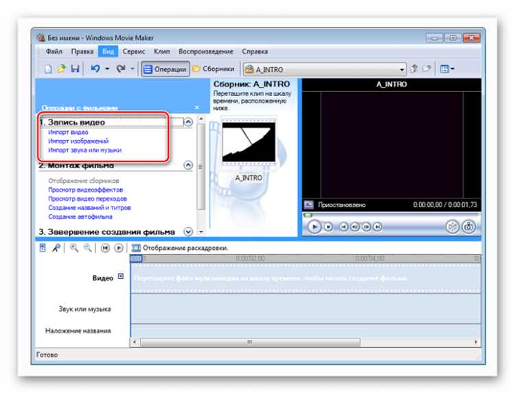
Task: Open the Сервис menu
Action: click(134, 51)
